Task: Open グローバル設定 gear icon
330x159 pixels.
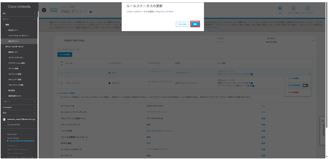Action: coord(293,8)
